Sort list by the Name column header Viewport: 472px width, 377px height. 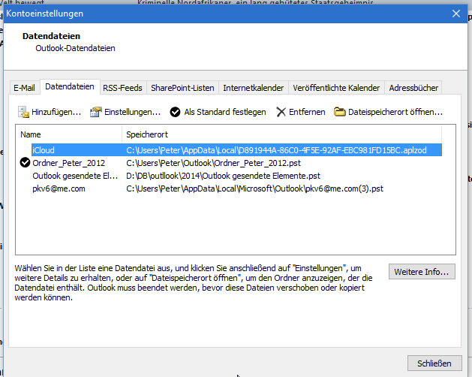(68, 134)
